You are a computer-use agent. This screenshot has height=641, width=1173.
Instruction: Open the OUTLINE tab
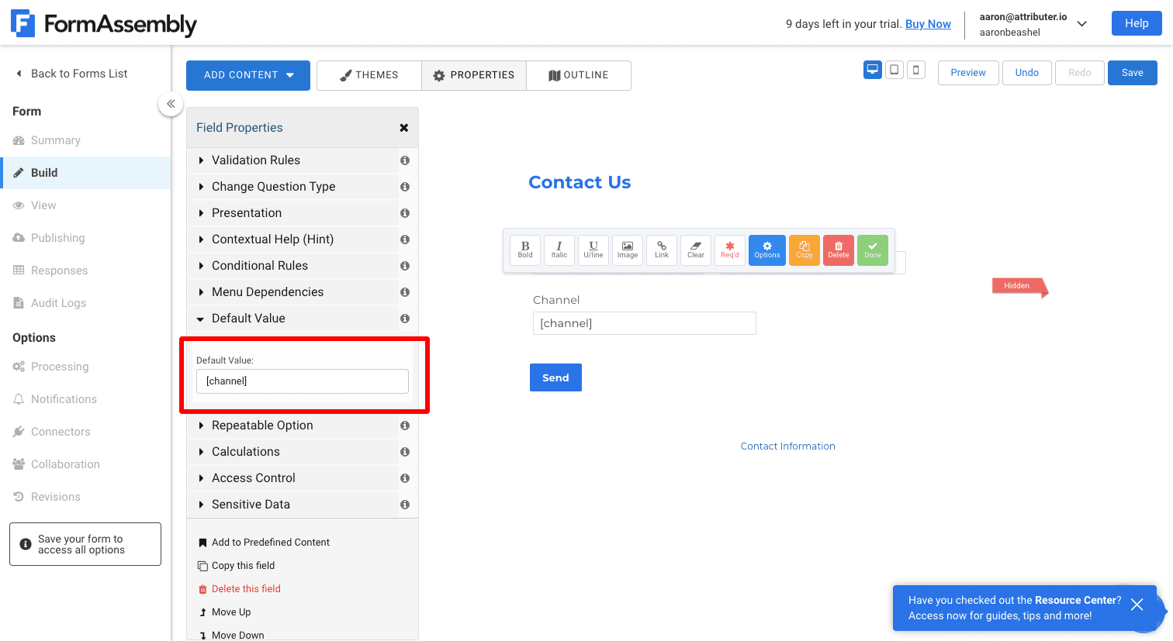[x=579, y=75]
